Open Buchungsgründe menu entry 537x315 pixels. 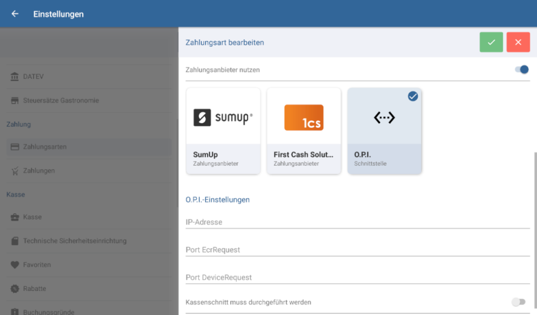click(48, 312)
